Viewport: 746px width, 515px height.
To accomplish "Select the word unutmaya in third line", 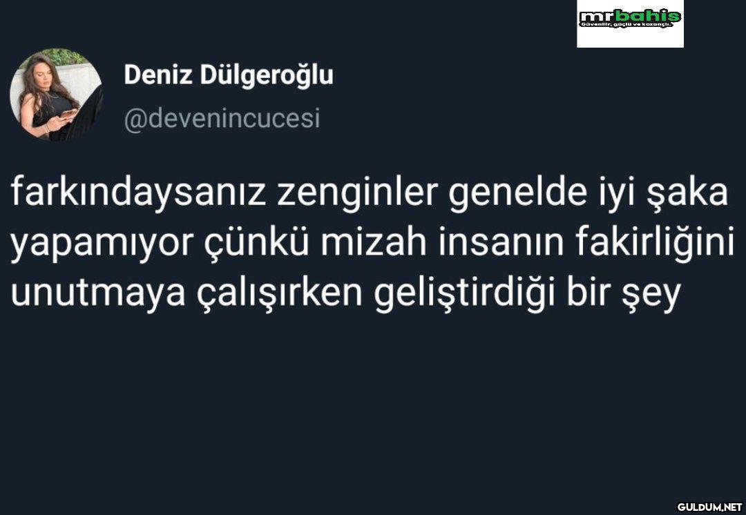I will click(x=97, y=294).
